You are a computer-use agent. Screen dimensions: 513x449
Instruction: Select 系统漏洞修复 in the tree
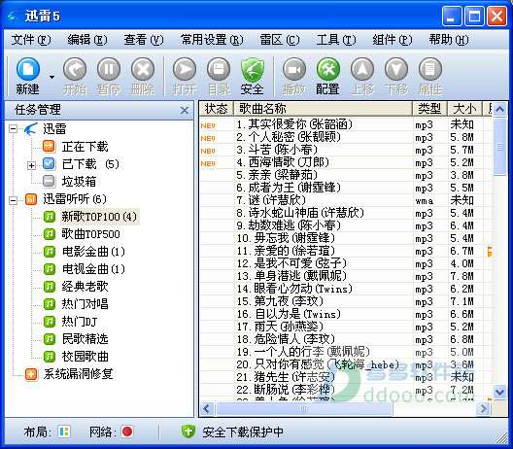coord(78,374)
